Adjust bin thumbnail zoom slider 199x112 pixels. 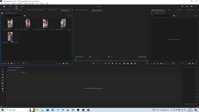[17, 63]
